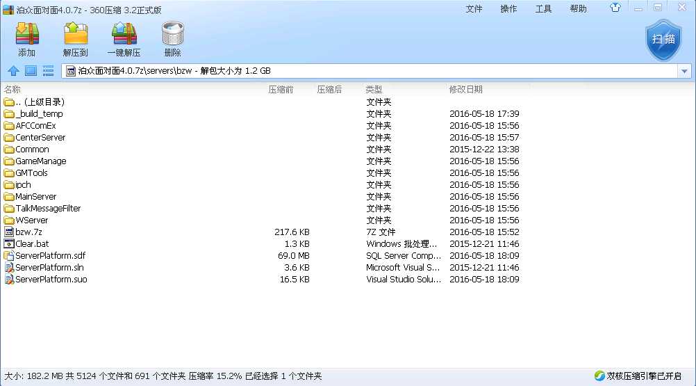The height and width of the screenshot is (386, 696).
Task: Select the ServerPlatform.suo file icon
Action: click(9, 279)
